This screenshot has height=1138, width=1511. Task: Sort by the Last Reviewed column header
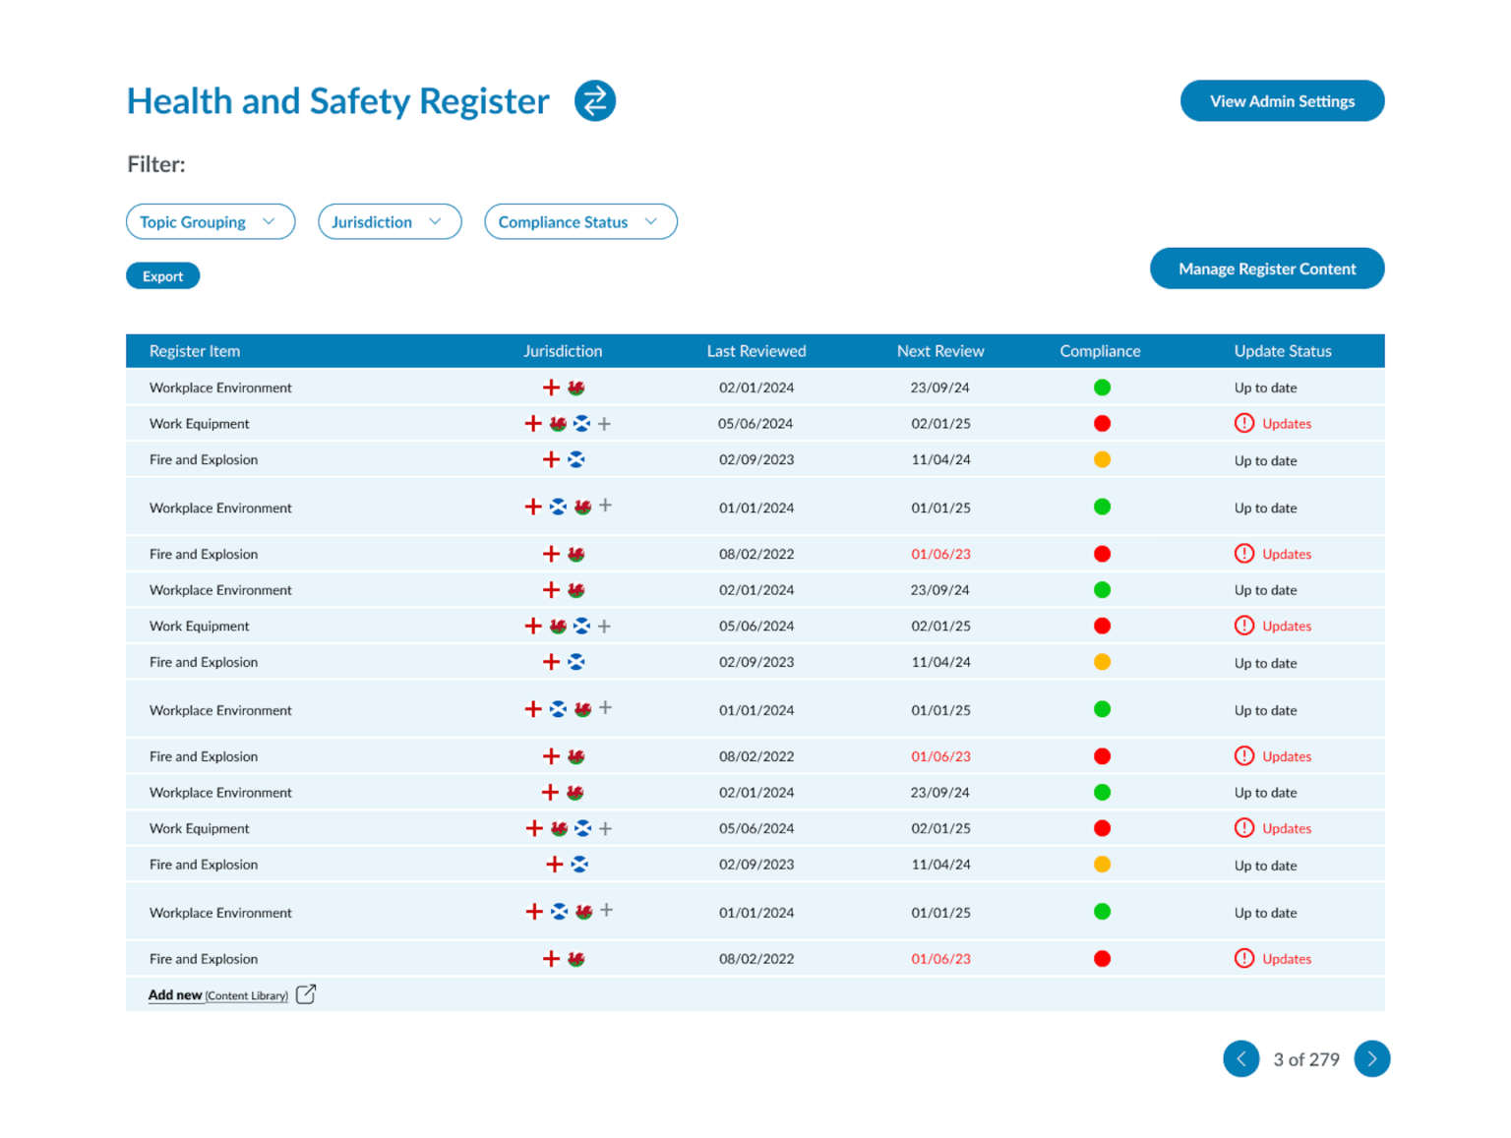click(x=755, y=351)
